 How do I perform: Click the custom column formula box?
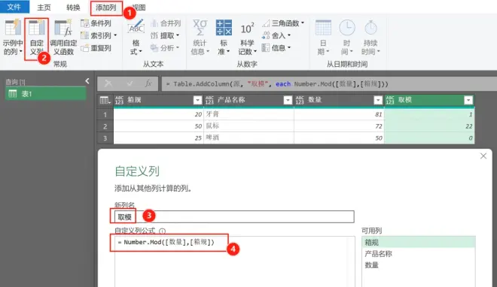[234, 261]
